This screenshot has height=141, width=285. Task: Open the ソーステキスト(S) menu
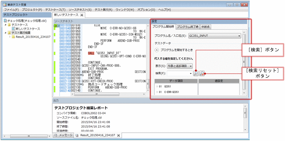tap(80, 10)
